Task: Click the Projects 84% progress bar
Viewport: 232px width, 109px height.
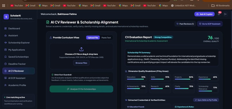Action: 184,79
